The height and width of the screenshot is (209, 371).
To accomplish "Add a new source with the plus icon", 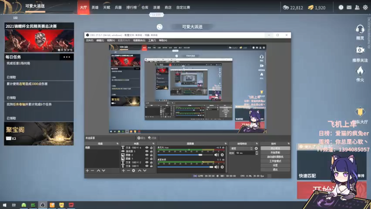I will [x=123, y=170].
